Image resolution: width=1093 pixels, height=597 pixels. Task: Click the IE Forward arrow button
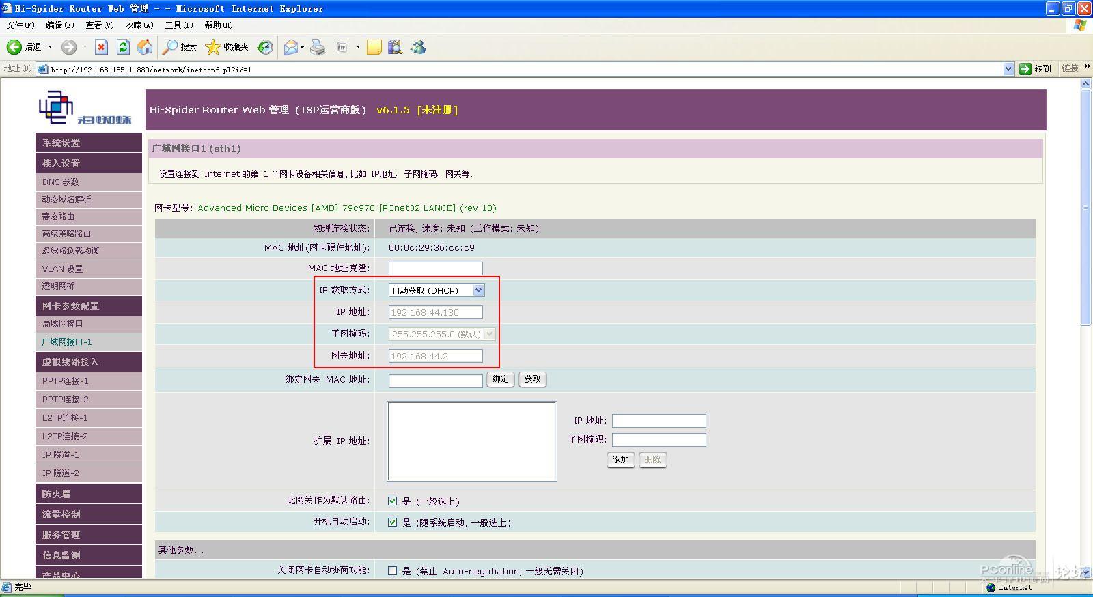click(69, 47)
